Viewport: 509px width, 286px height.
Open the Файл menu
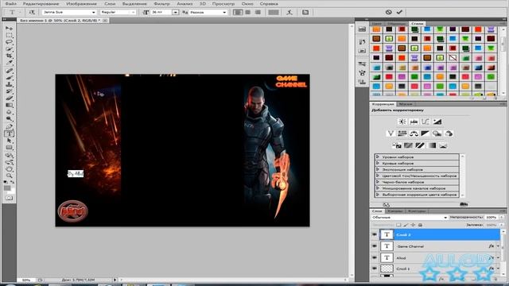click(10, 3)
